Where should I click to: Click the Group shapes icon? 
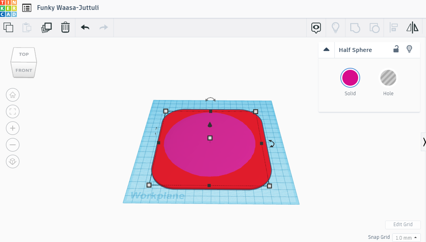[355, 28]
